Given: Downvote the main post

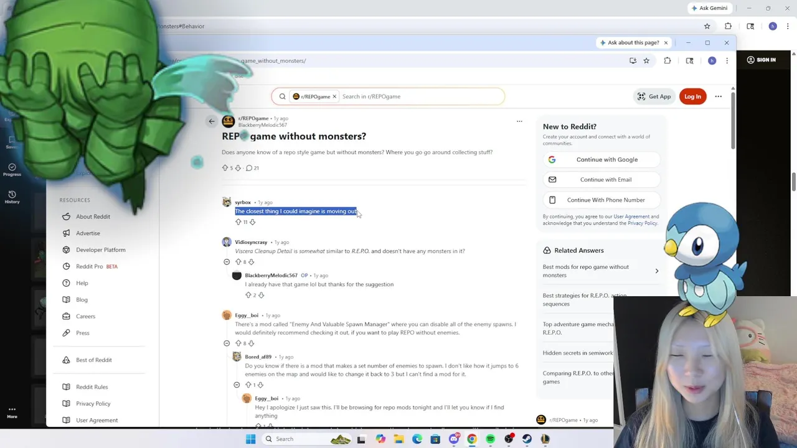Looking at the screenshot, I should [237, 168].
